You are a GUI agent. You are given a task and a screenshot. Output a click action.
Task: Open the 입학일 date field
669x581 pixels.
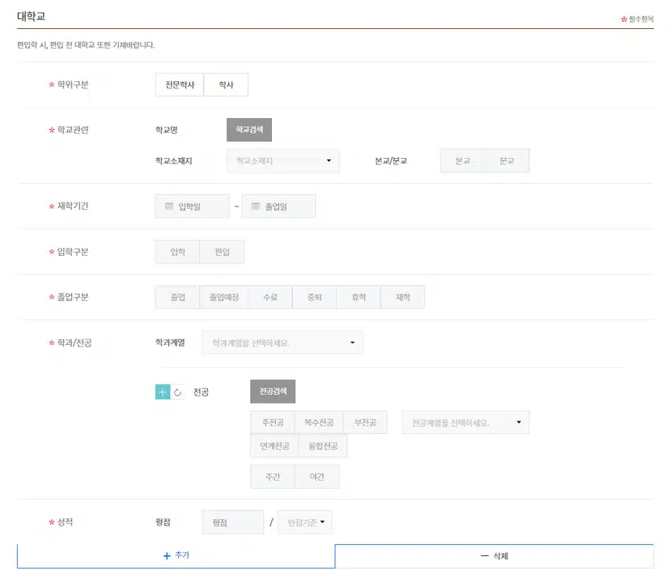click(x=192, y=206)
